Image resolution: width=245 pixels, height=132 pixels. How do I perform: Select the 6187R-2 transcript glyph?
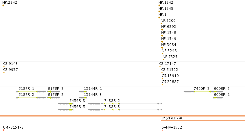click(31, 98)
